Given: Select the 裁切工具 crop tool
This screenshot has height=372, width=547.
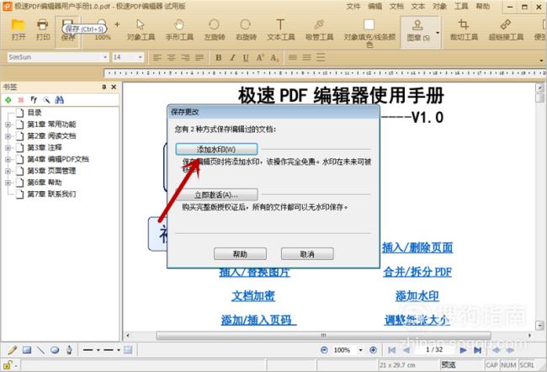Looking at the screenshot, I should (464, 29).
